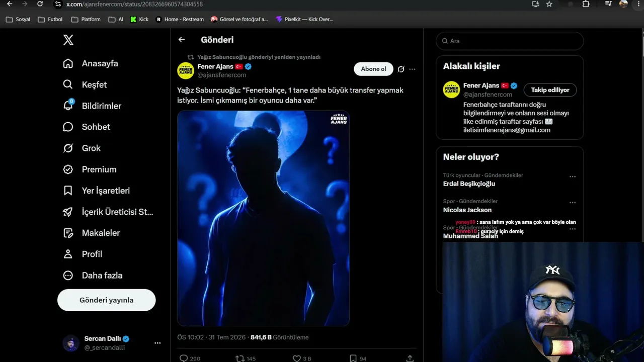Open Premium in the sidebar
The width and height of the screenshot is (644, 362).
(90, 169)
